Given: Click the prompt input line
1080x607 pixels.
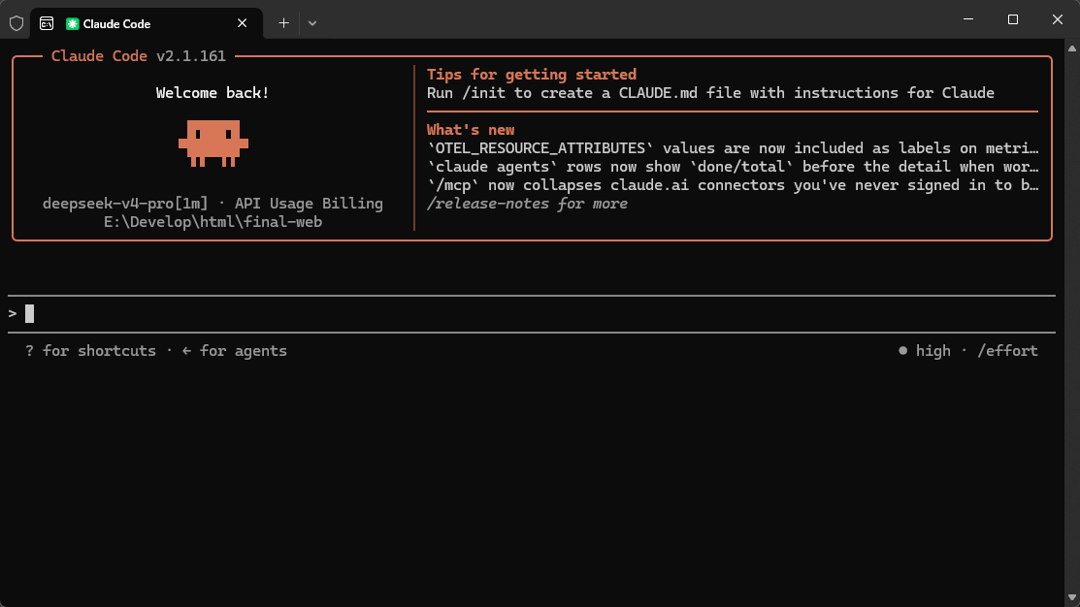Looking at the screenshot, I should [531, 314].
